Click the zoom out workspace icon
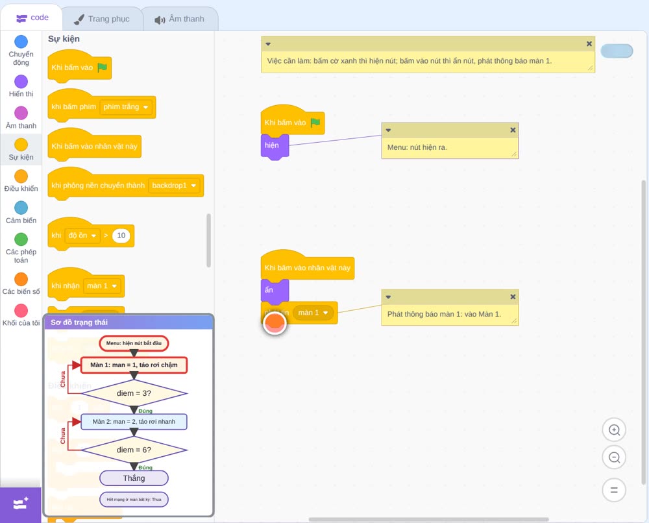This screenshot has height=523, width=649. 614,457
